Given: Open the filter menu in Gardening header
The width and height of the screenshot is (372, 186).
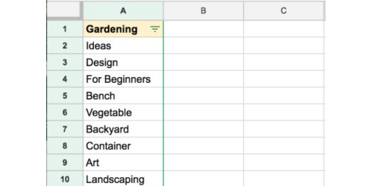Looking at the screenshot, I should point(155,29).
